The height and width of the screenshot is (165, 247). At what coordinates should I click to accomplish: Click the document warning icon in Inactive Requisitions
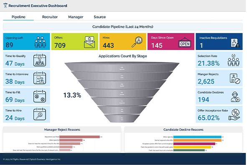click(x=235, y=43)
